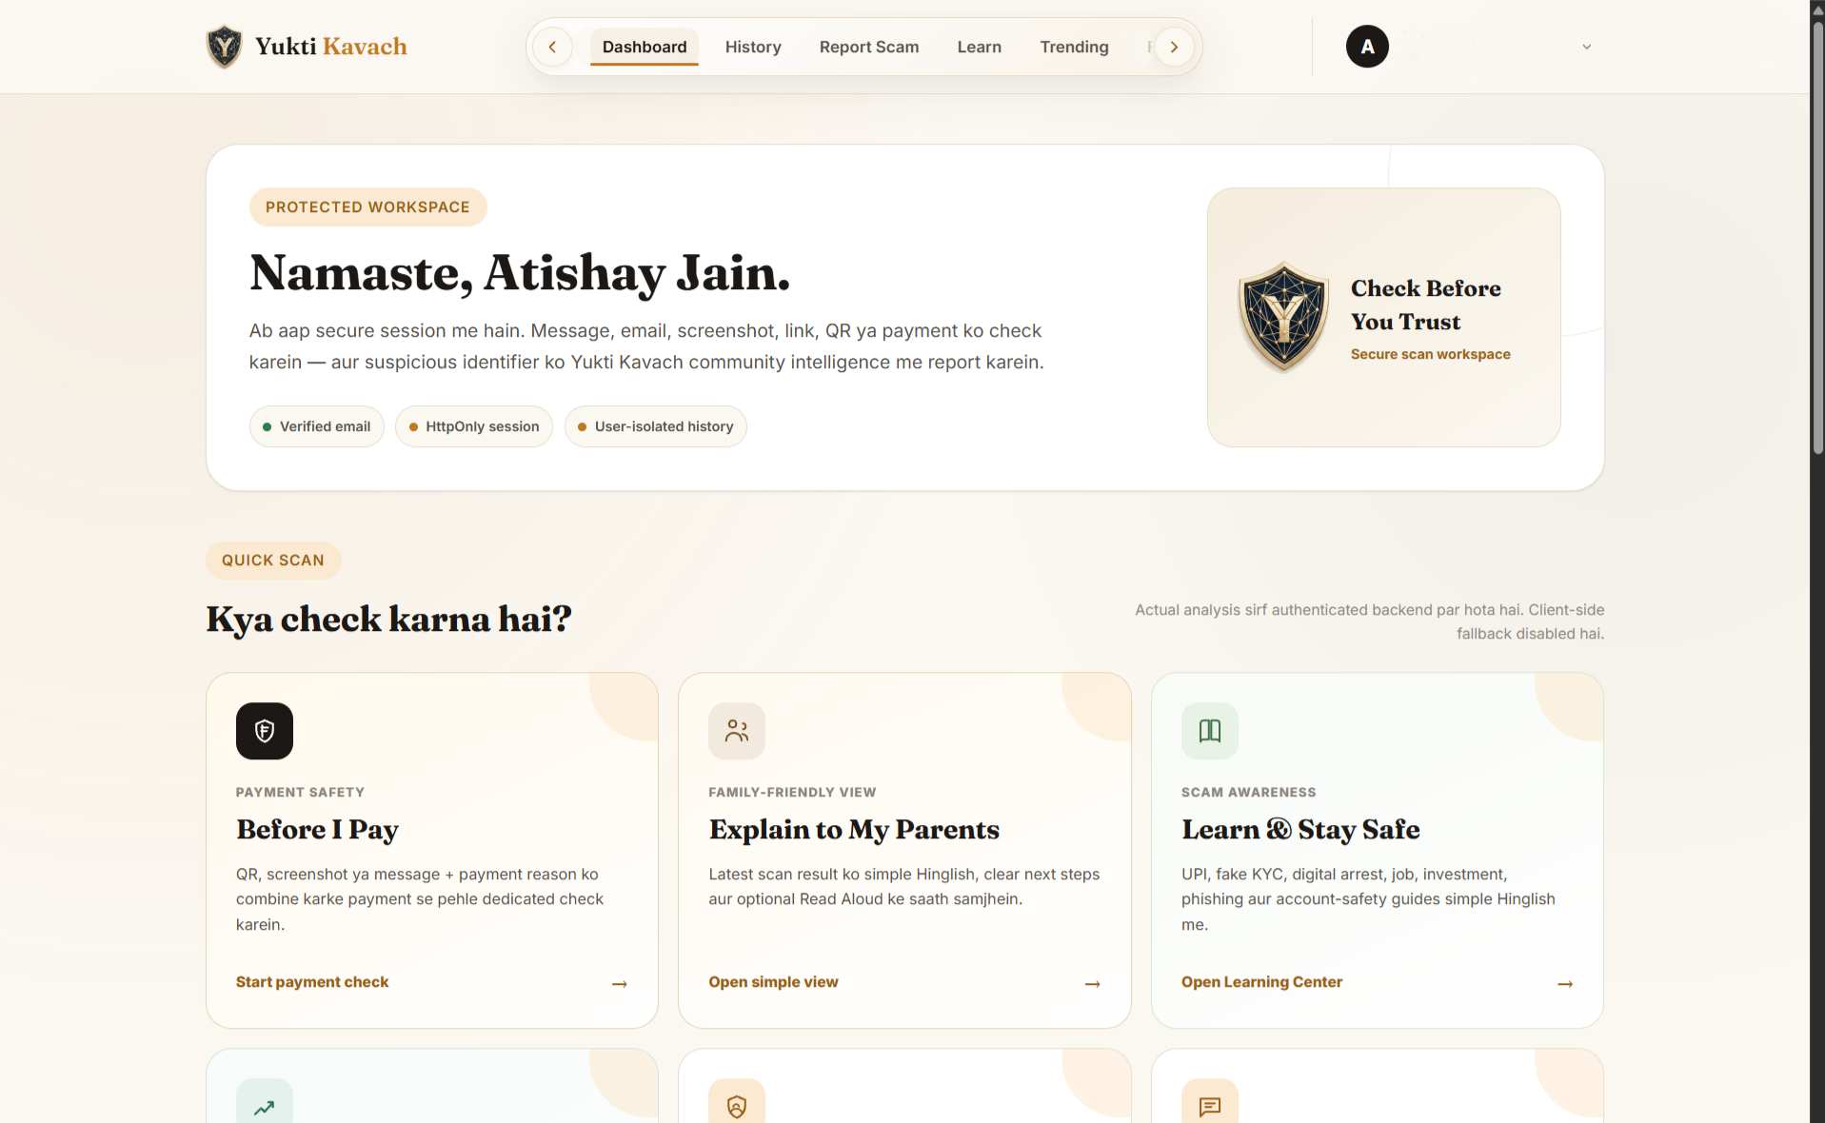1825x1123 pixels.
Task: Click the HttpOnly session badge
Action: tap(474, 426)
